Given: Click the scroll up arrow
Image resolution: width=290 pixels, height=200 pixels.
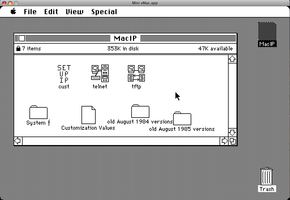Looking at the screenshot, I should point(232,59).
